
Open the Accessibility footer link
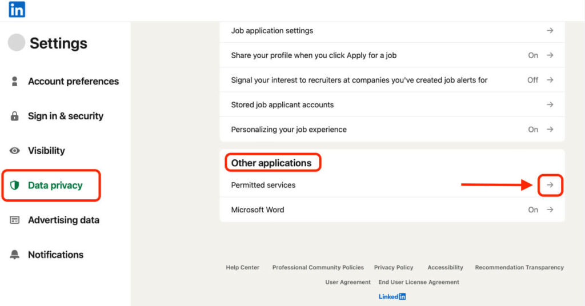[445, 267]
